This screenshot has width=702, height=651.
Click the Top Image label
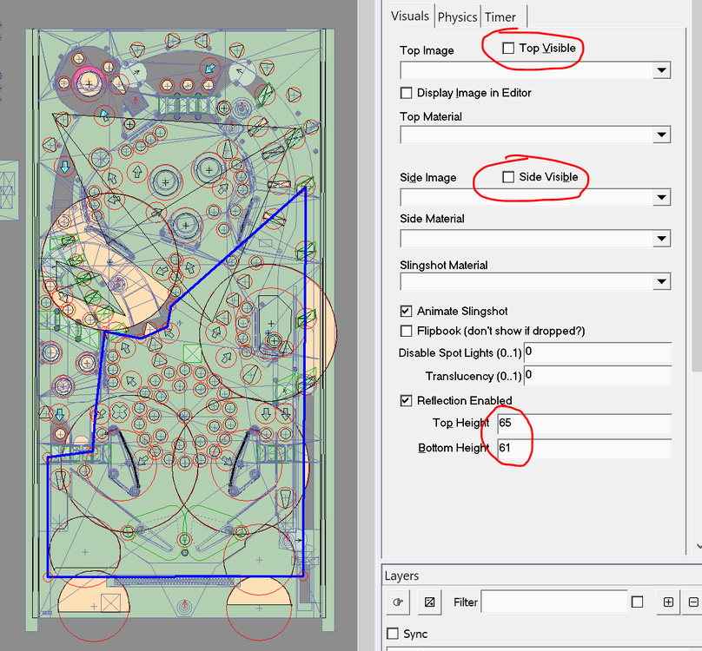(x=427, y=50)
